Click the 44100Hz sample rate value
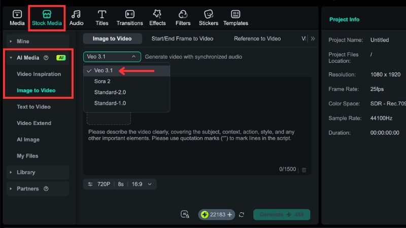 [381, 118]
